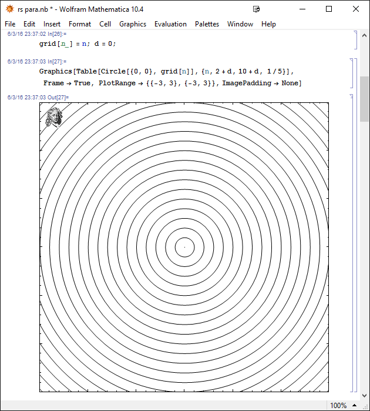Maximize the Mathematica window

click(x=329, y=9)
